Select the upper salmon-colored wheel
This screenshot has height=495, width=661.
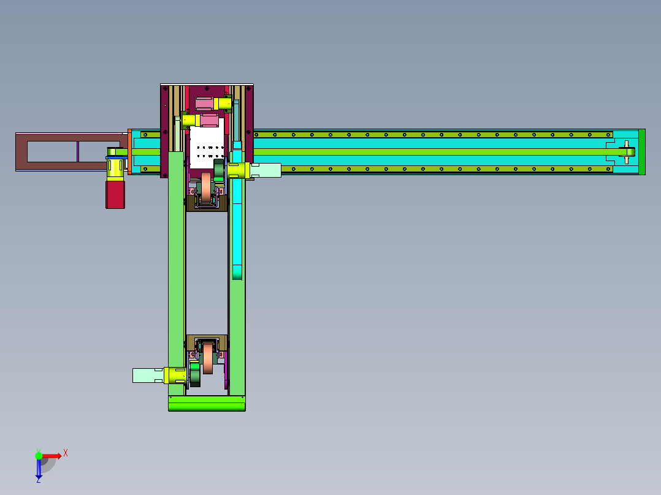point(206,187)
